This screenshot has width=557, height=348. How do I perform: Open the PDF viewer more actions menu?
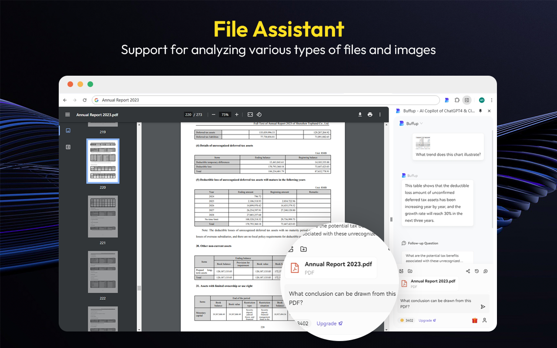[x=380, y=114]
